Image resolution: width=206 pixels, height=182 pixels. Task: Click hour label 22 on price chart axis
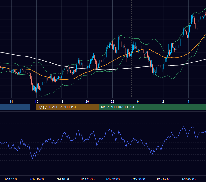click(113, 102)
